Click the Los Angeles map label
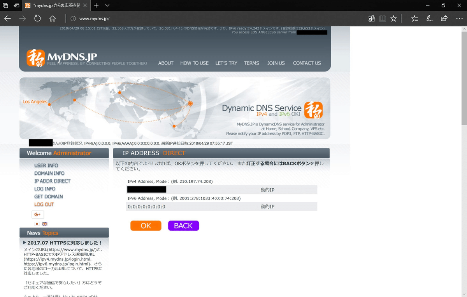Image resolution: width=467 pixels, height=297 pixels. click(x=35, y=102)
